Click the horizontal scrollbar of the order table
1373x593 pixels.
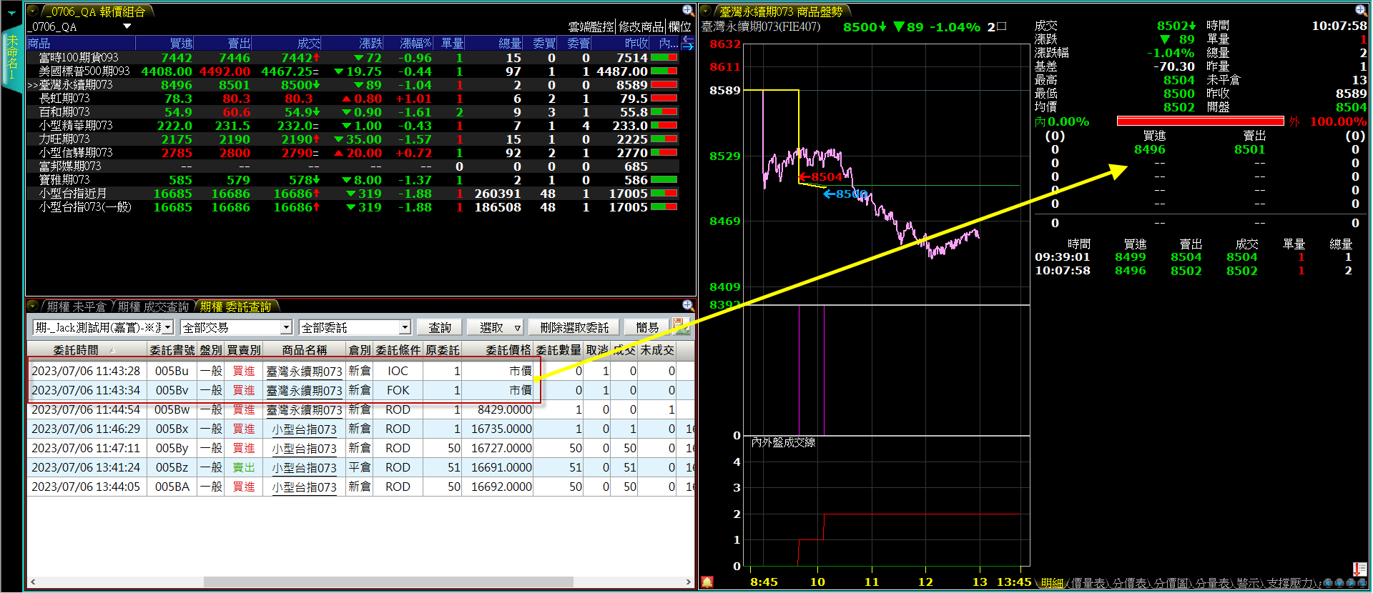[358, 582]
